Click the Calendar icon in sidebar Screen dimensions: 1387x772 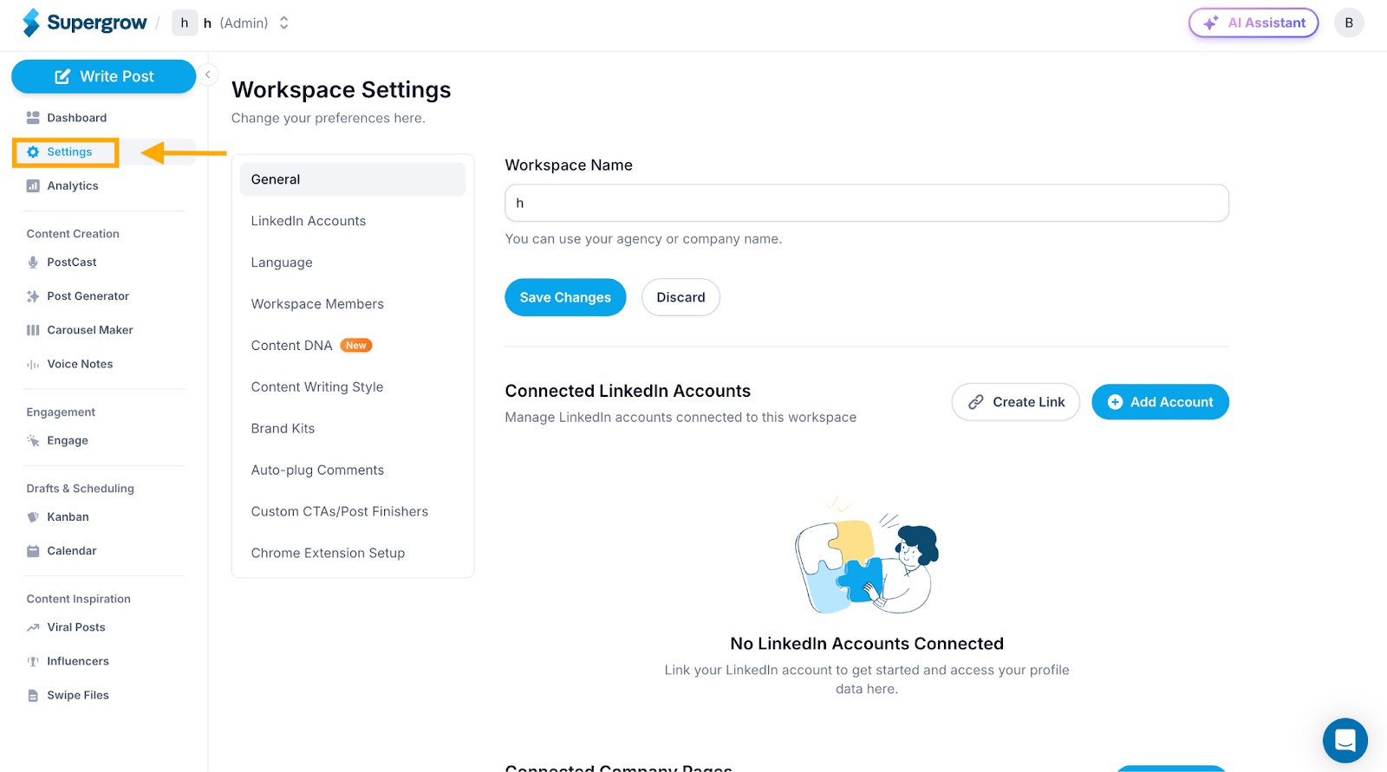(33, 551)
